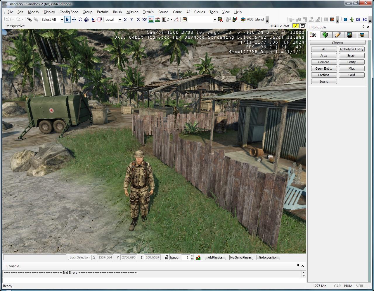This screenshot has height=291, width=374.
Task: Switch to the Display settings tab
Action: click(350, 35)
